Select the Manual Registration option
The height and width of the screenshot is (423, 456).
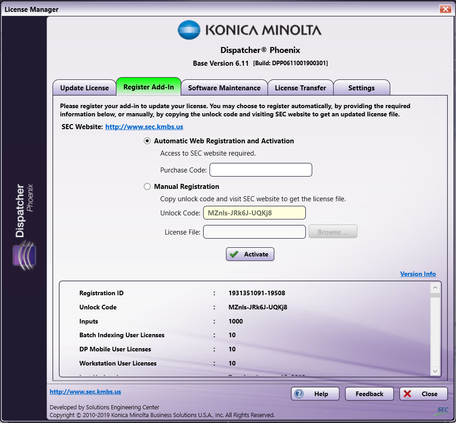click(x=147, y=187)
